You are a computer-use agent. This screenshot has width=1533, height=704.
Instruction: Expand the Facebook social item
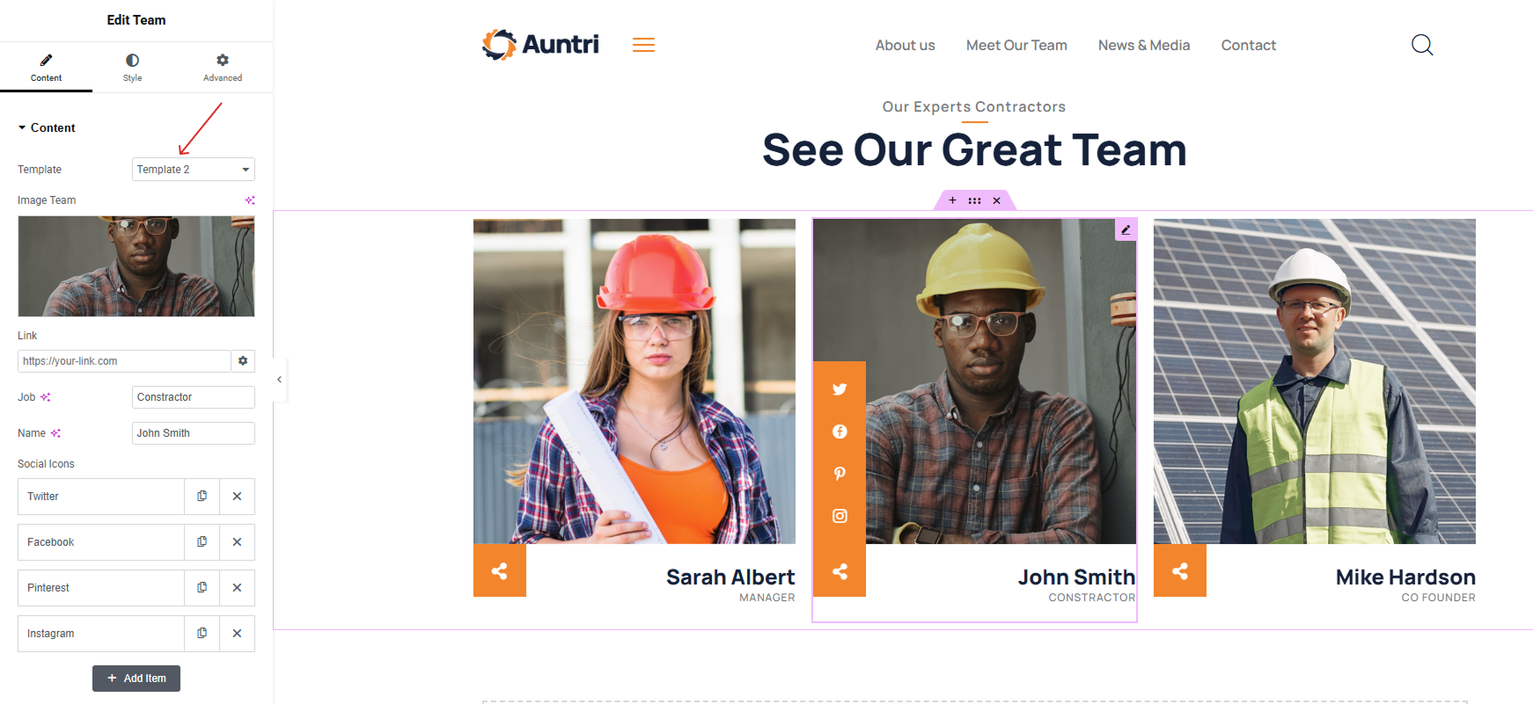coord(101,542)
